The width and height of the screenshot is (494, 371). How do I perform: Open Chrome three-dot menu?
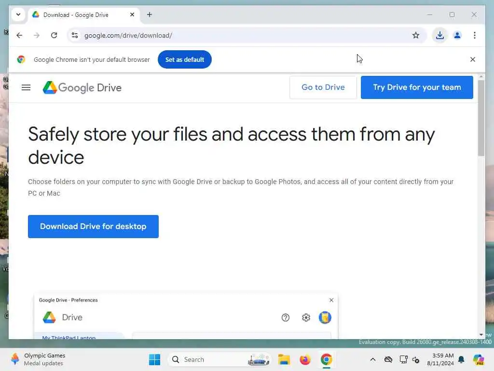475,35
